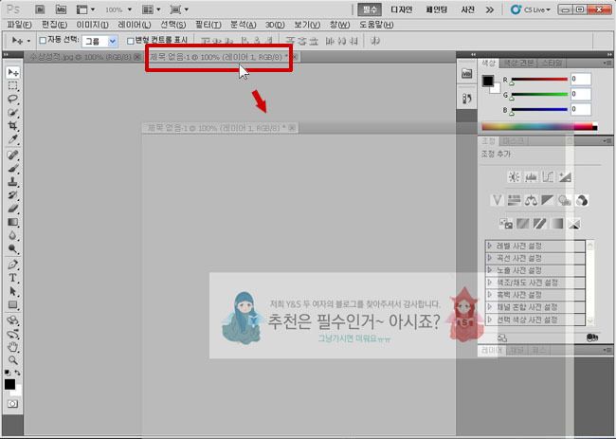Image resolution: width=616 pixels, height=439 pixels.
Task: Switch to the 필수 workspace
Action: tap(370, 9)
